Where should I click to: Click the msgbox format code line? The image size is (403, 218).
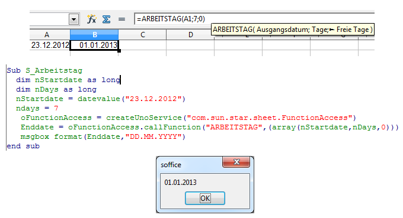pos(103,137)
